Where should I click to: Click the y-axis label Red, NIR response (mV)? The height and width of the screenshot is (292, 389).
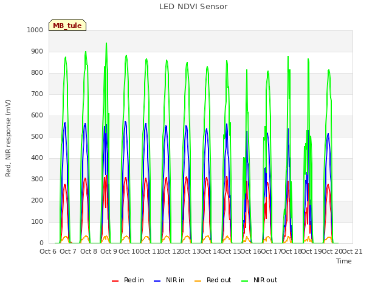coord(8,138)
